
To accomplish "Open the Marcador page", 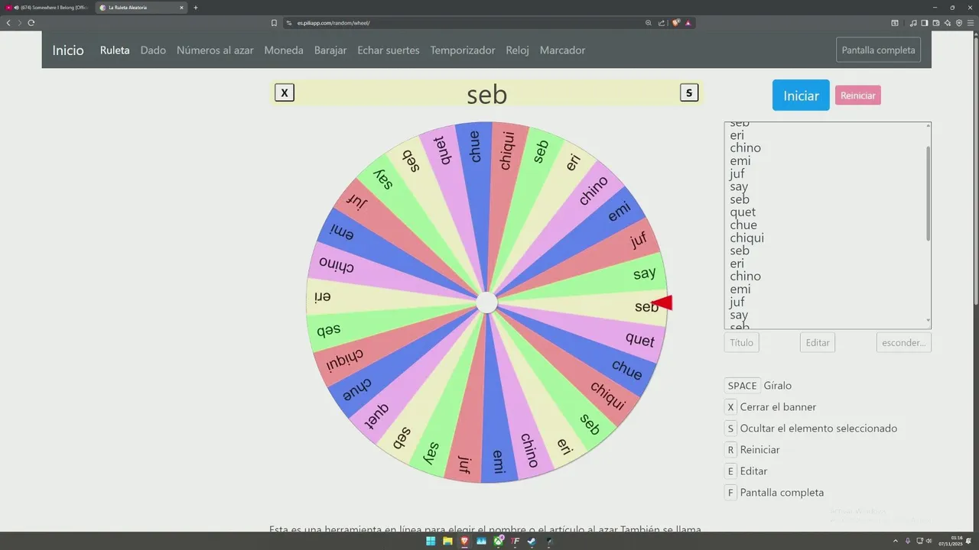I will pyautogui.click(x=562, y=50).
